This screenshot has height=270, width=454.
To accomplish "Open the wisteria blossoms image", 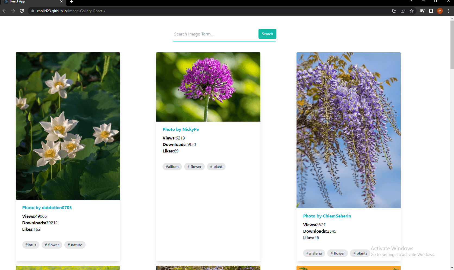I will [x=349, y=130].
